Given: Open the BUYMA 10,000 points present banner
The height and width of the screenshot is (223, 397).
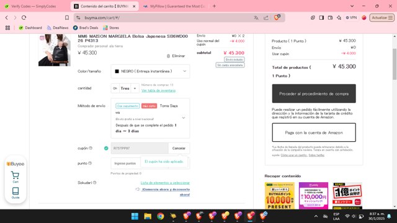Looking at the screenshot, I should point(280,196).
